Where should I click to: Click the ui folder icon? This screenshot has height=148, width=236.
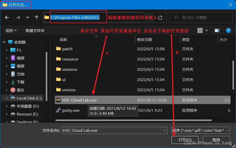coord(58,79)
